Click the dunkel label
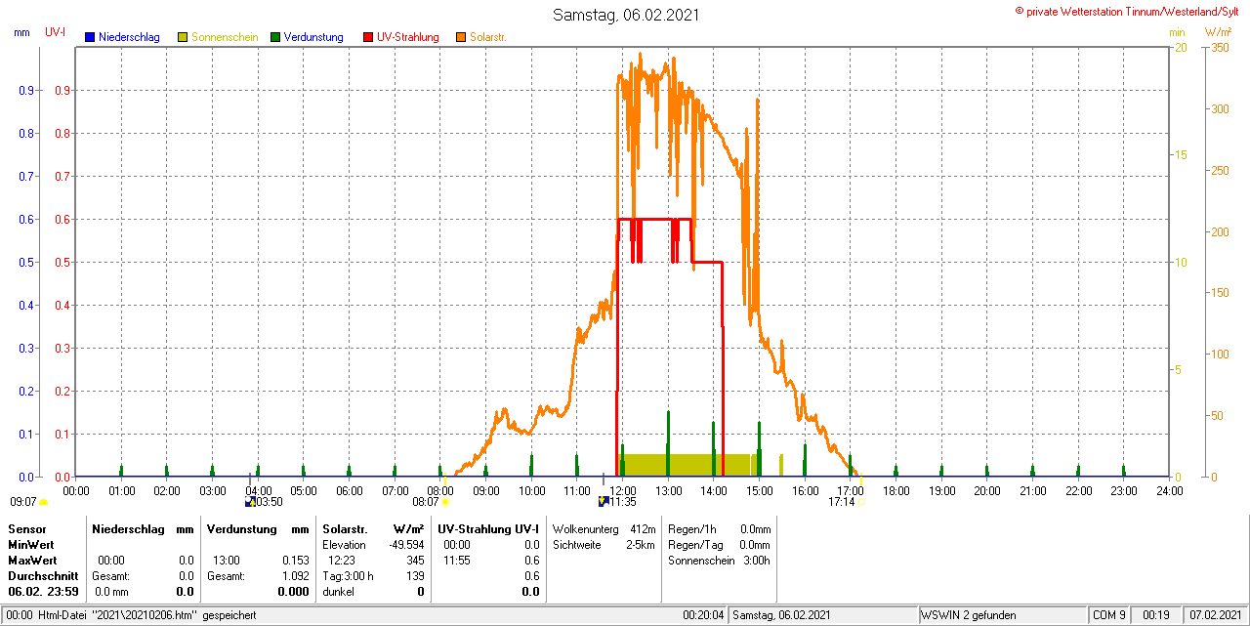The width and height of the screenshot is (1250, 626). pos(339,592)
